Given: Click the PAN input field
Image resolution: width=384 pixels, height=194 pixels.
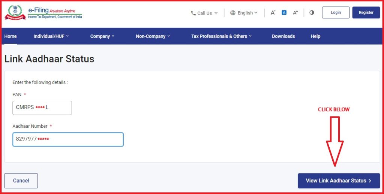Looking at the screenshot, I should [42, 108].
